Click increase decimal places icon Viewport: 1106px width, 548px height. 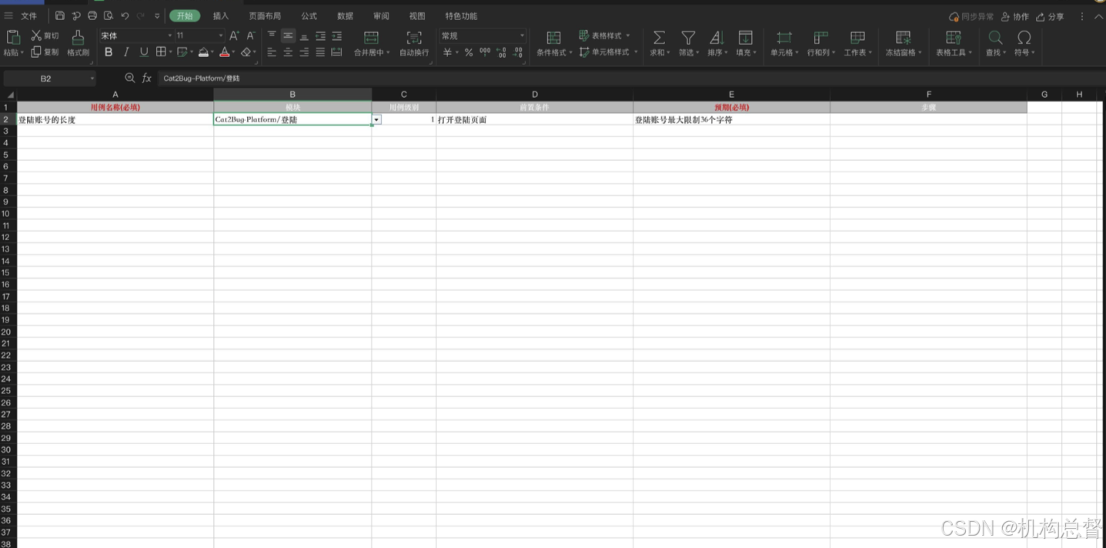click(x=502, y=52)
